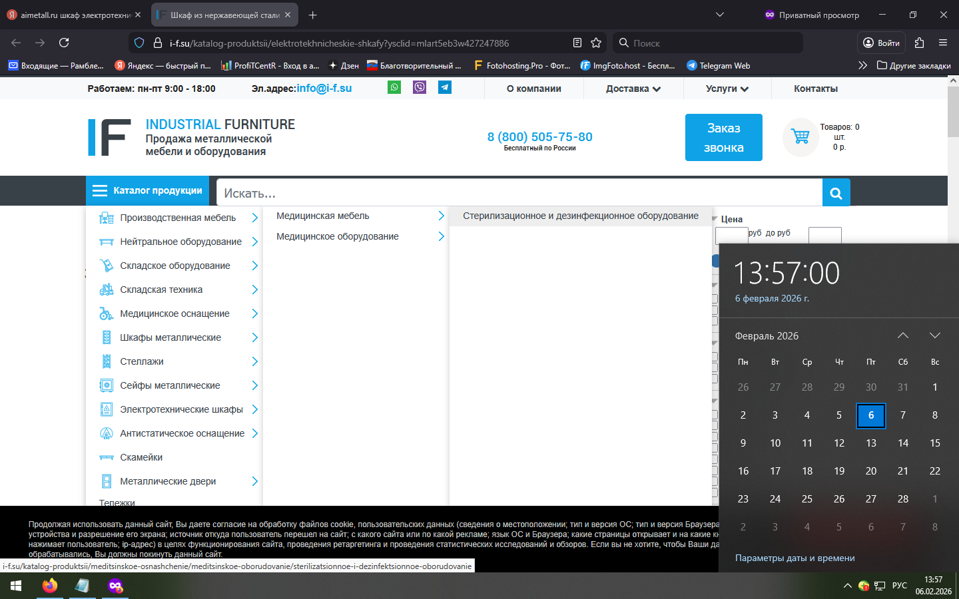Open the Windows Start menu
Image resolution: width=959 pixels, height=599 pixels.
click(x=16, y=586)
